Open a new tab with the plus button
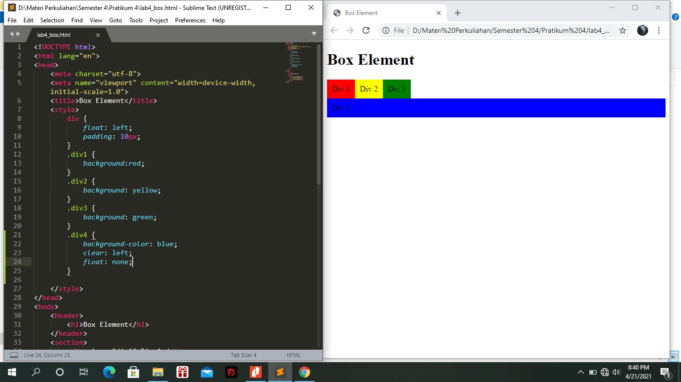The width and height of the screenshot is (681, 382). pos(457,13)
